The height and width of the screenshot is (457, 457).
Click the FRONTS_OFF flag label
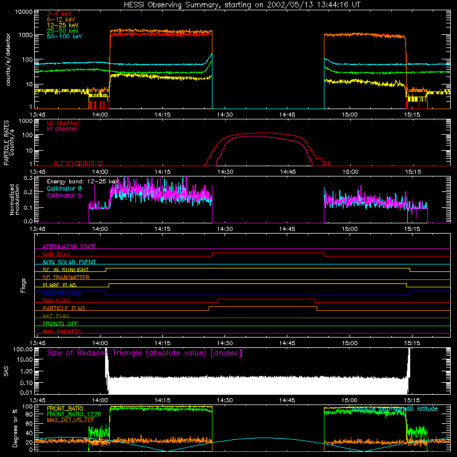(61, 323)
